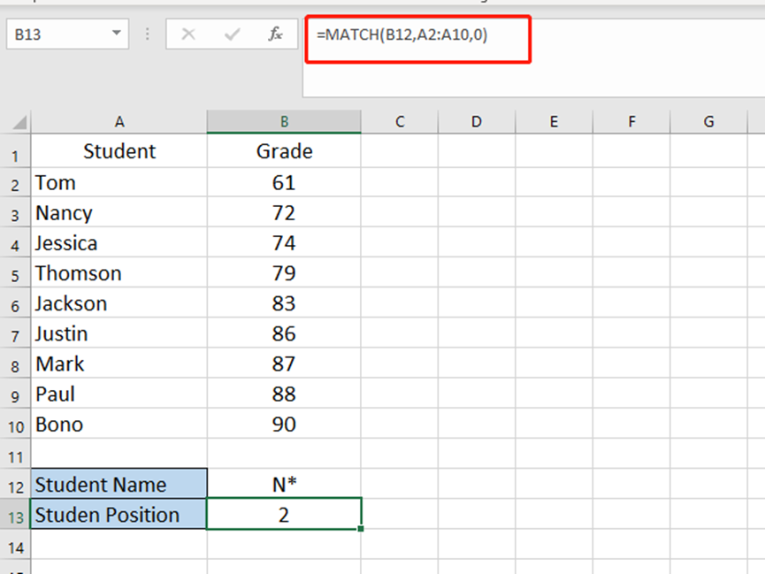765x574 pixels.
Task: Select row 5 header
Action: pyautogui.click(x=15, y=273)
